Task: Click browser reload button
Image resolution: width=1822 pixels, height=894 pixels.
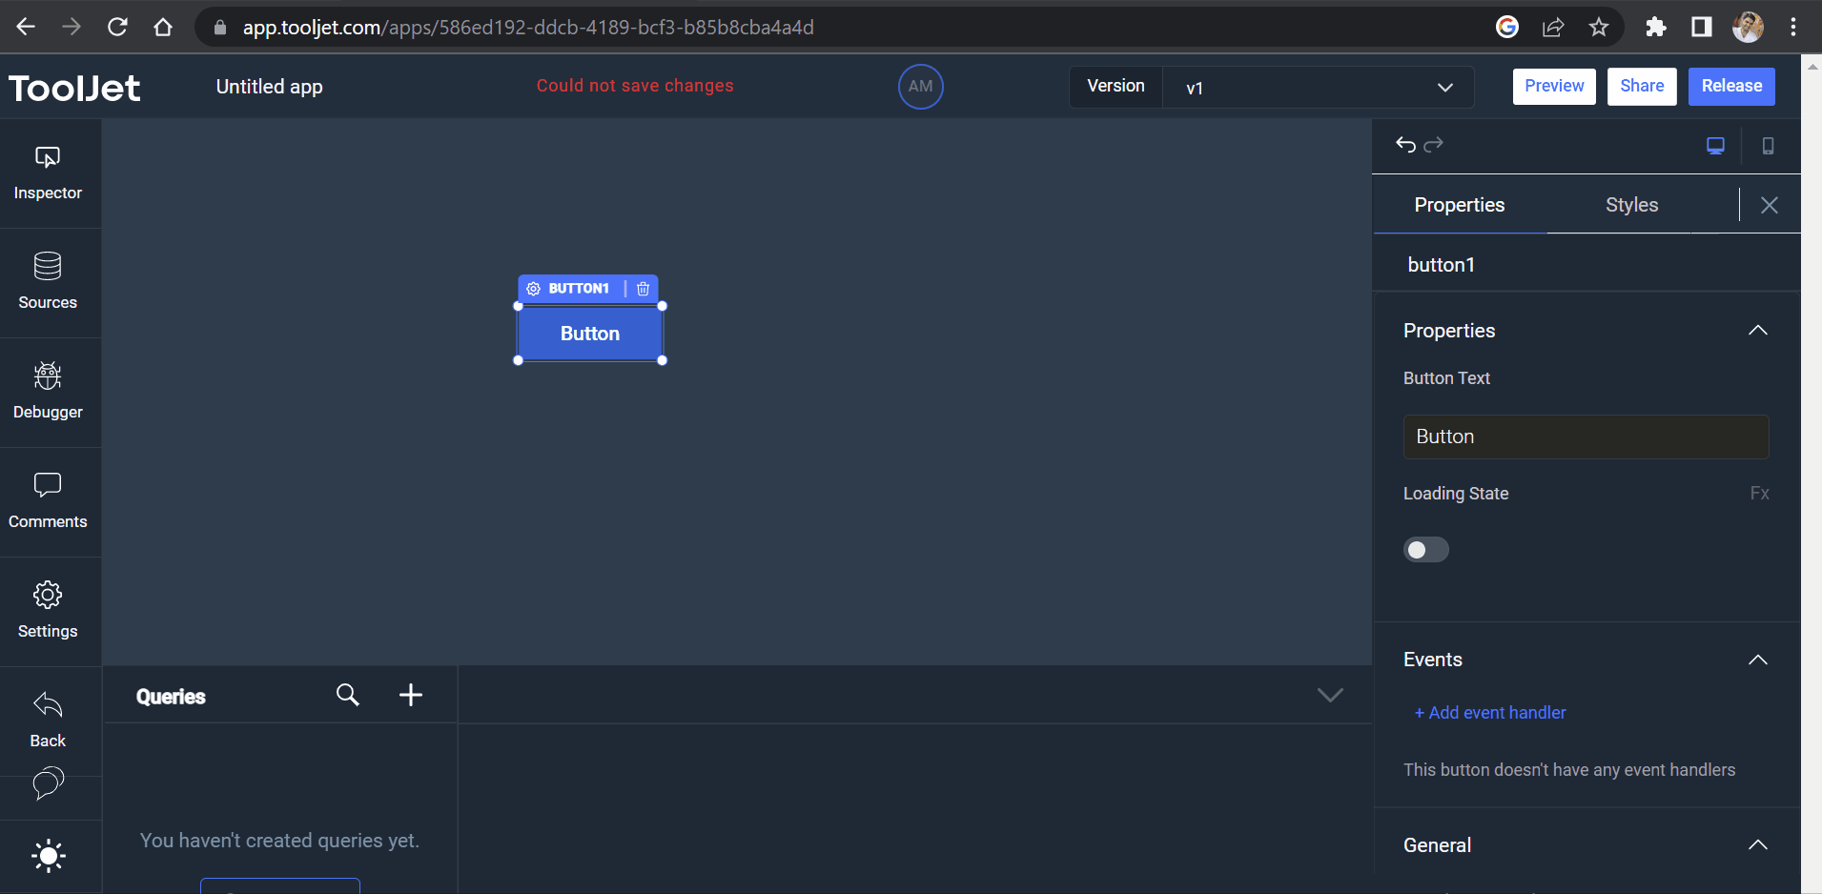Action: (x=117, y=27)
